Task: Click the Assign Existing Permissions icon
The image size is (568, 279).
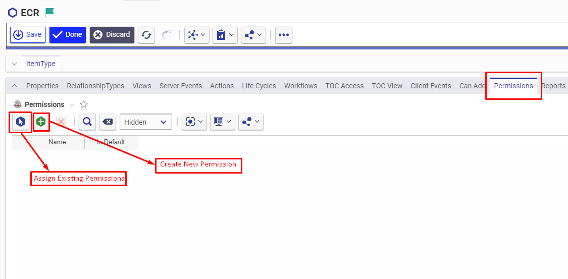Action: 21,122
